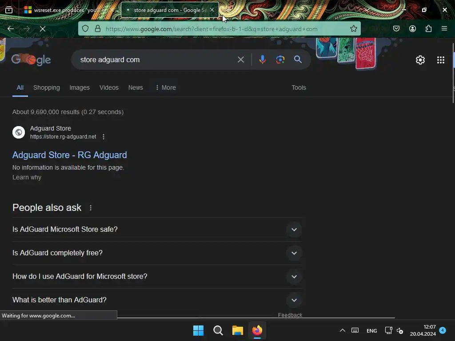455x341 pixels.
Task: Search by image with Google Lens icon
Action: click(x=280, y=60)
